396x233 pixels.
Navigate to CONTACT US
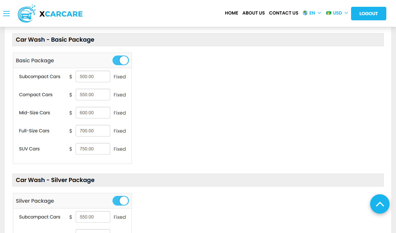click(x=284, y=13)
